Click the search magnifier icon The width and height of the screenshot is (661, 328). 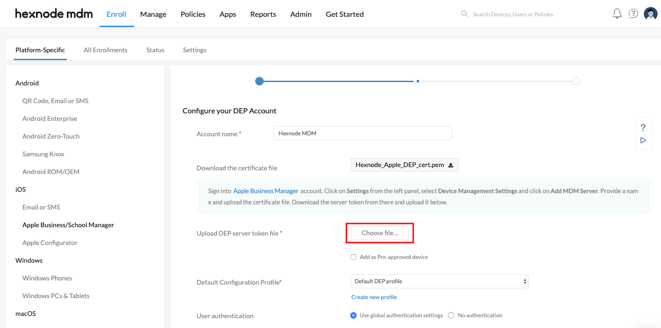465,14
